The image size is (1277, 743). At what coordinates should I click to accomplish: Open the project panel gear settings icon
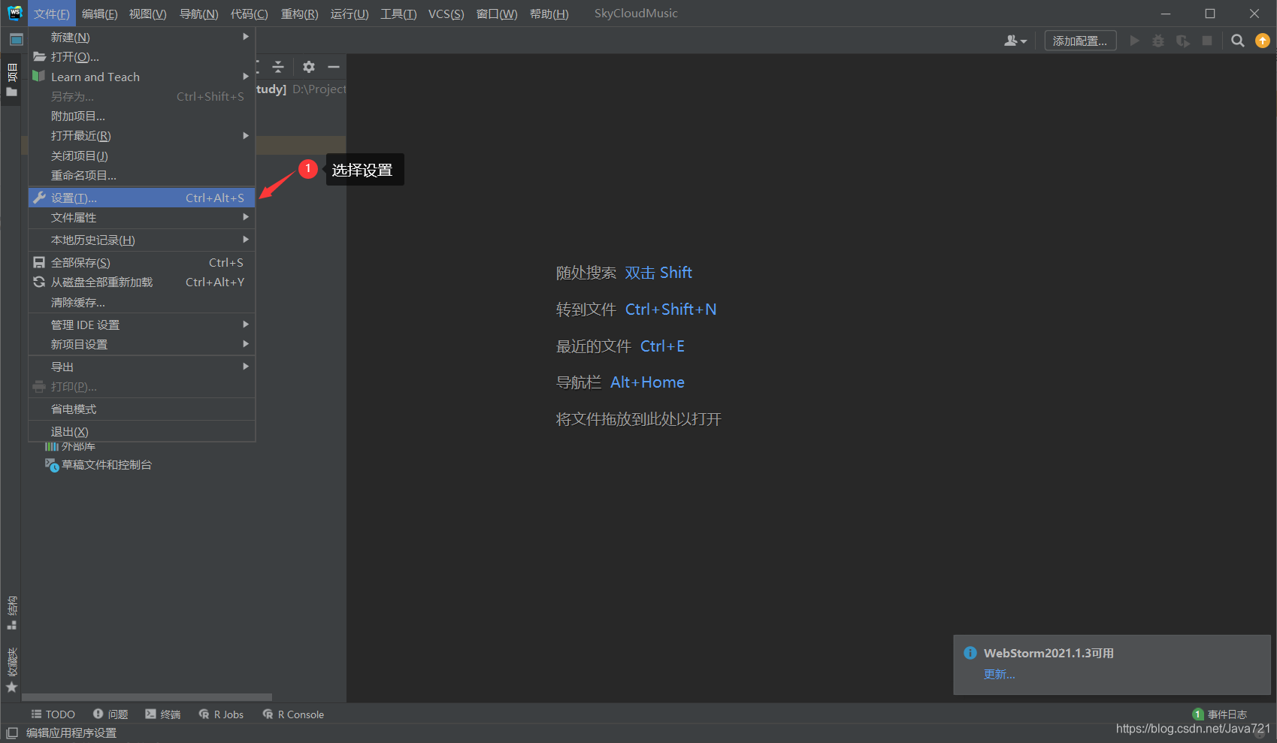pos(309,67)
